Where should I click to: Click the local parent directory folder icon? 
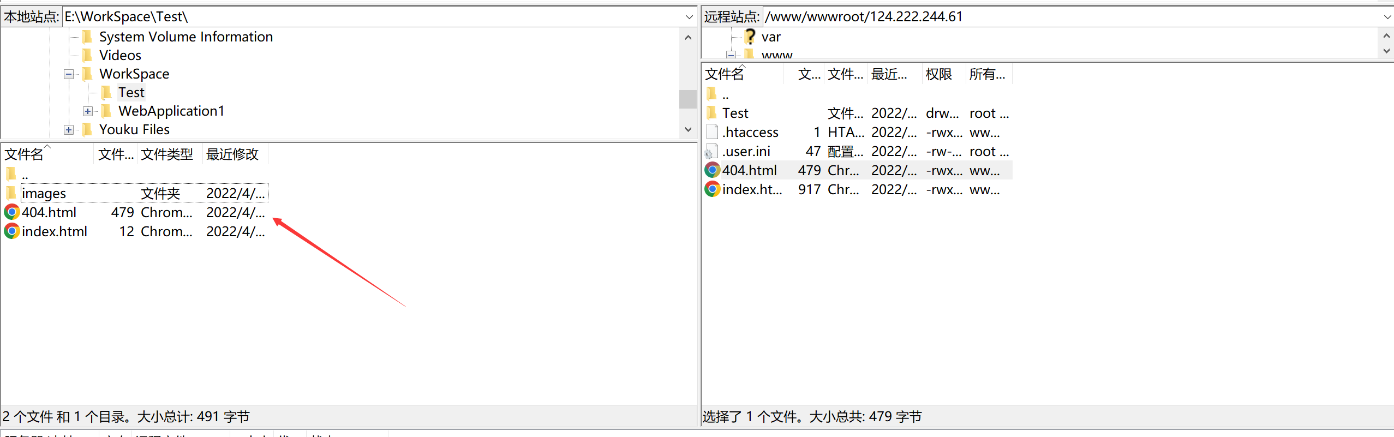(x=11, y=174)
